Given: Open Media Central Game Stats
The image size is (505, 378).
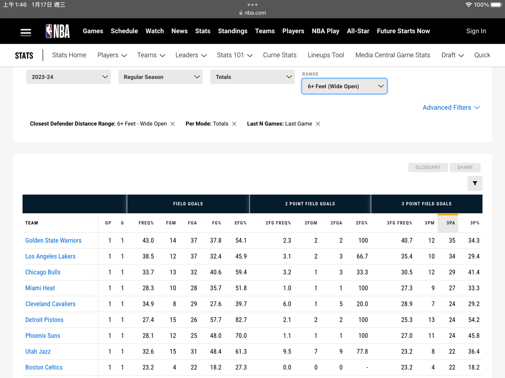Looking at the screenshot, I should (393, 55).
